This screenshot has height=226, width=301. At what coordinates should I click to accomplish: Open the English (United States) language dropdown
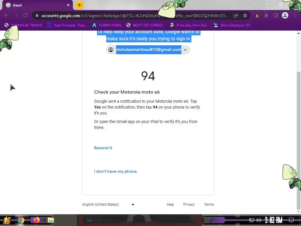click(x=108, y=205)
